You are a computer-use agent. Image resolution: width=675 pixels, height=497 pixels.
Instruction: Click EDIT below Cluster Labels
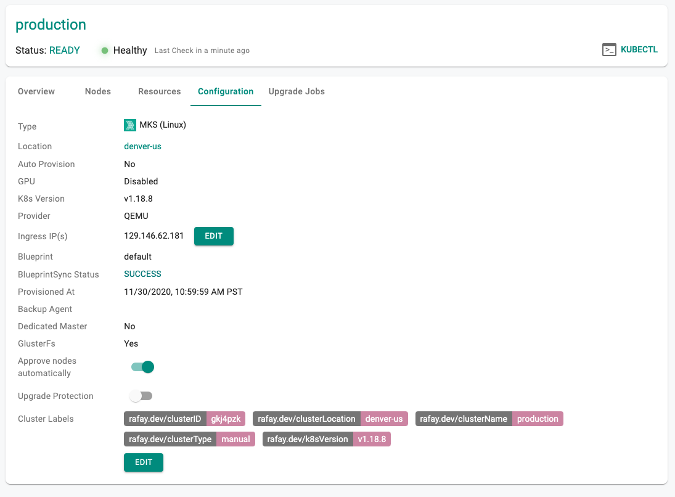tap(144, 462)
